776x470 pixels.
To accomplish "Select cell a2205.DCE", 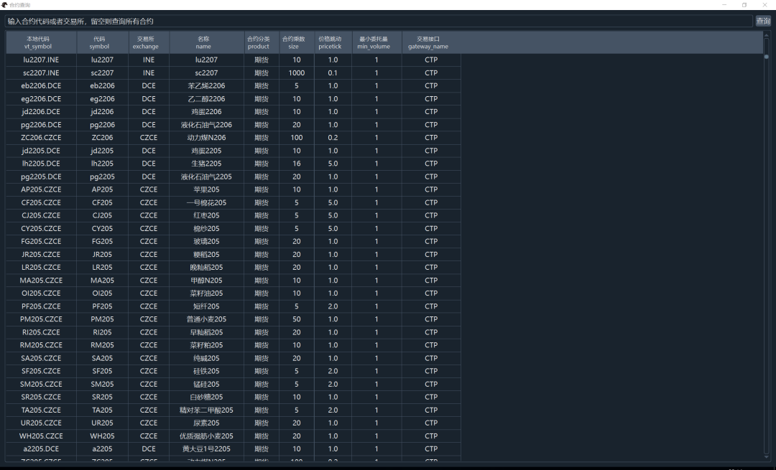I will (x=41, y=448).
